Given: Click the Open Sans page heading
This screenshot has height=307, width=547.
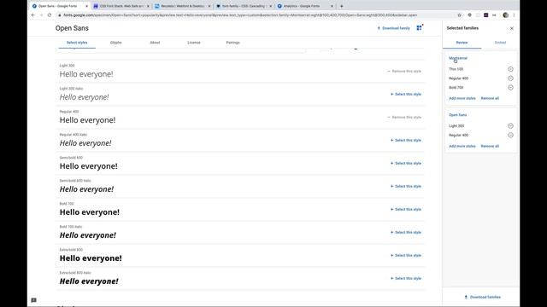Looking at the screenshot, I should click(72, 28).
